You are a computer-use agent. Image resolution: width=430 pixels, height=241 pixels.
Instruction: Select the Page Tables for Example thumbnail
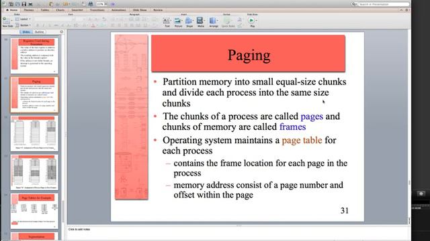(x=34, y=211)
